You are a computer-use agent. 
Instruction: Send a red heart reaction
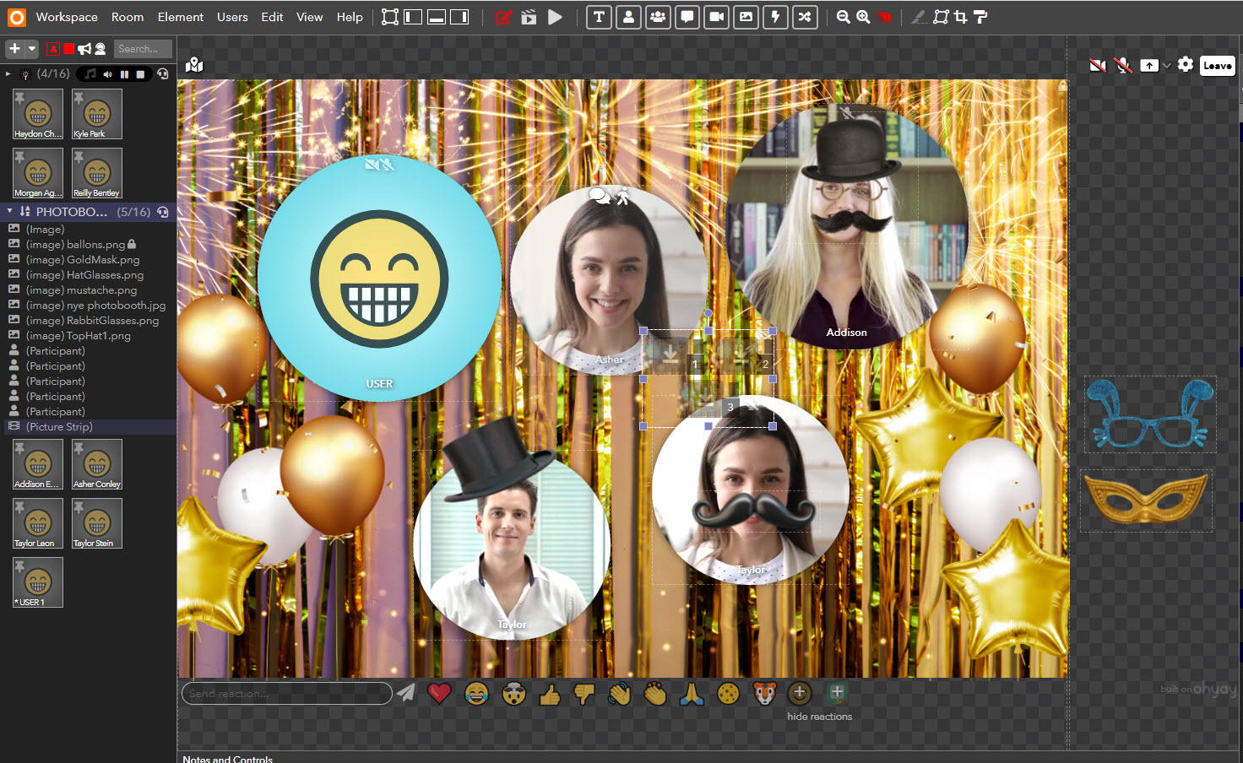point(439,694)
